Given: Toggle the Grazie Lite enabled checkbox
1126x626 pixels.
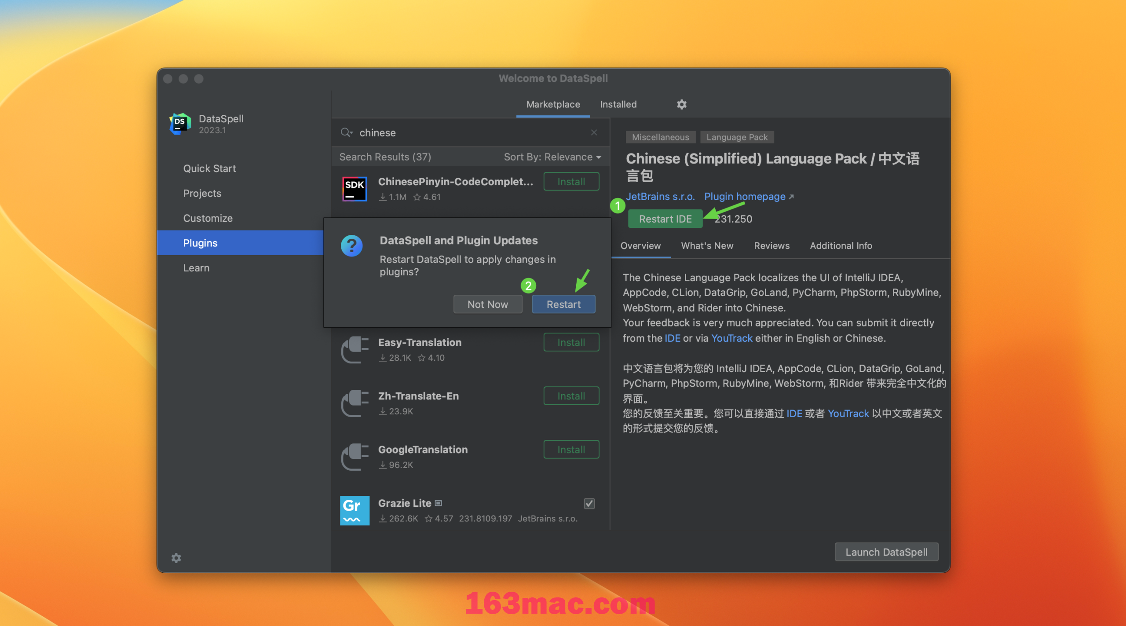Looking at the screenshot, I should (x=589, y=503).
